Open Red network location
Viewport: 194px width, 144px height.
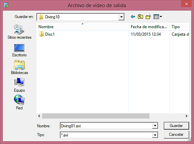pos(19,102)
